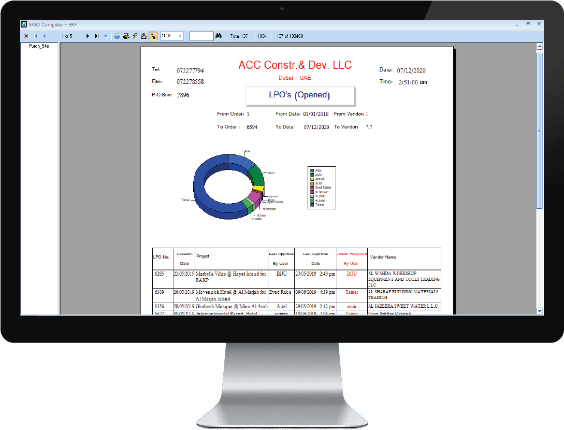The width and height of the screenshot is (564, 430).
Task: Click 'AL JAZEERA SWEET WATER' vendor cell
Action: click(x=403, y=306)
